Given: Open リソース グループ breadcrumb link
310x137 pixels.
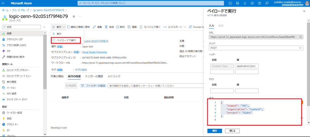Looking at the screenshot, I should tap(20, 10).
